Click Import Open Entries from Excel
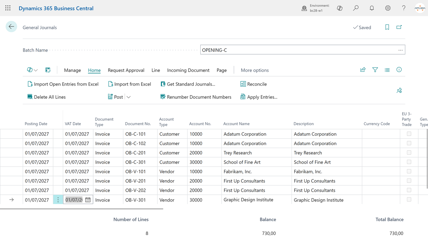Screen dimensions: 428x241 (x=63, y=84)
